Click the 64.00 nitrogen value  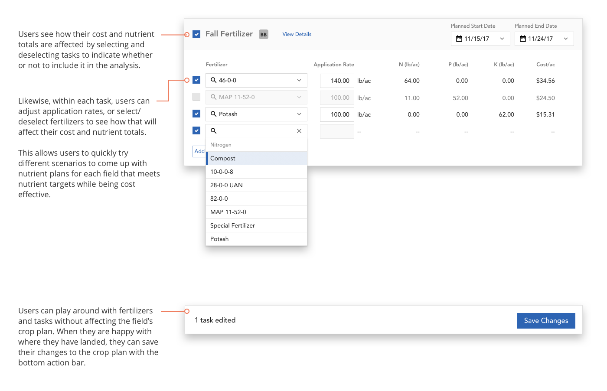(412, 81)
